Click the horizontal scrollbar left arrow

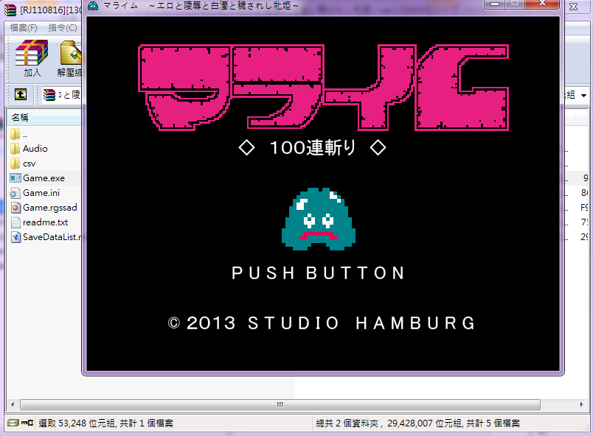tap(13, 404)
